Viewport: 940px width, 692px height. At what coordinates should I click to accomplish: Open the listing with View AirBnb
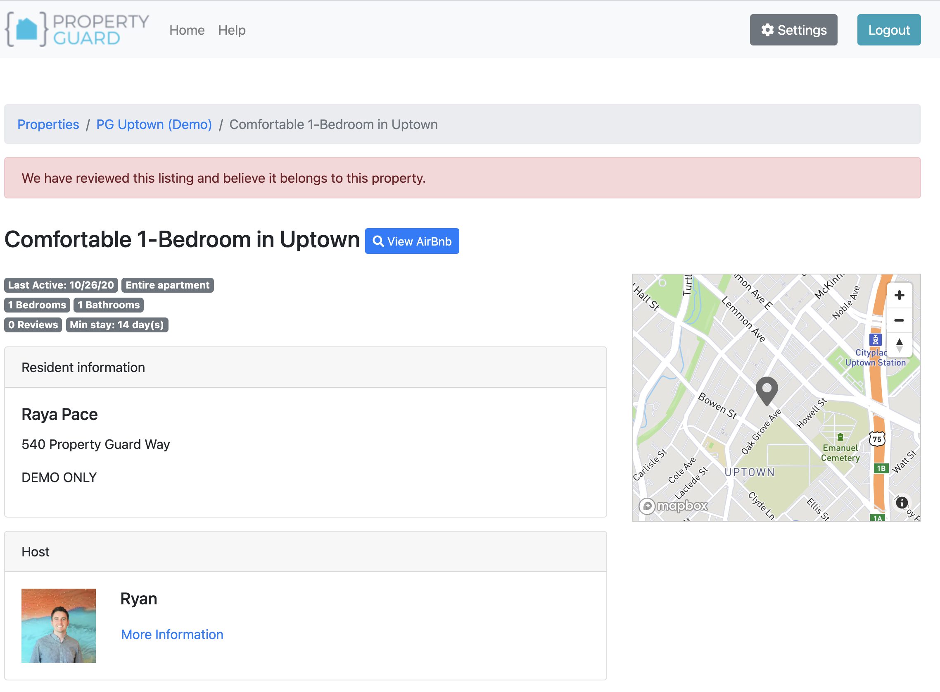[x=412, y=241]
